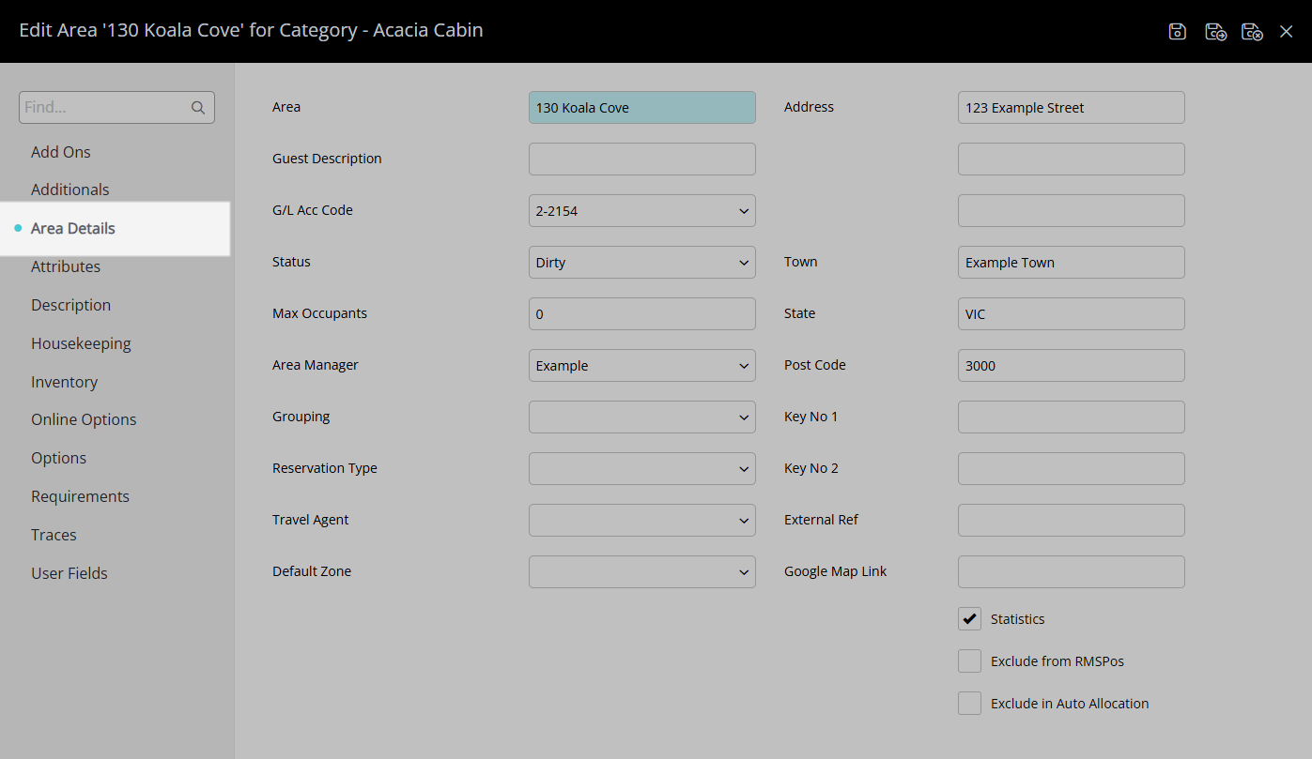The image size is (1312, 759).
Task: Click the State field
Action: (1072, 314)
